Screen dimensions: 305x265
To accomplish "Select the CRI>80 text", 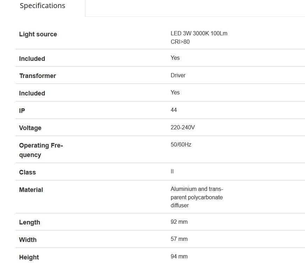I will click(x=180, y=42).
